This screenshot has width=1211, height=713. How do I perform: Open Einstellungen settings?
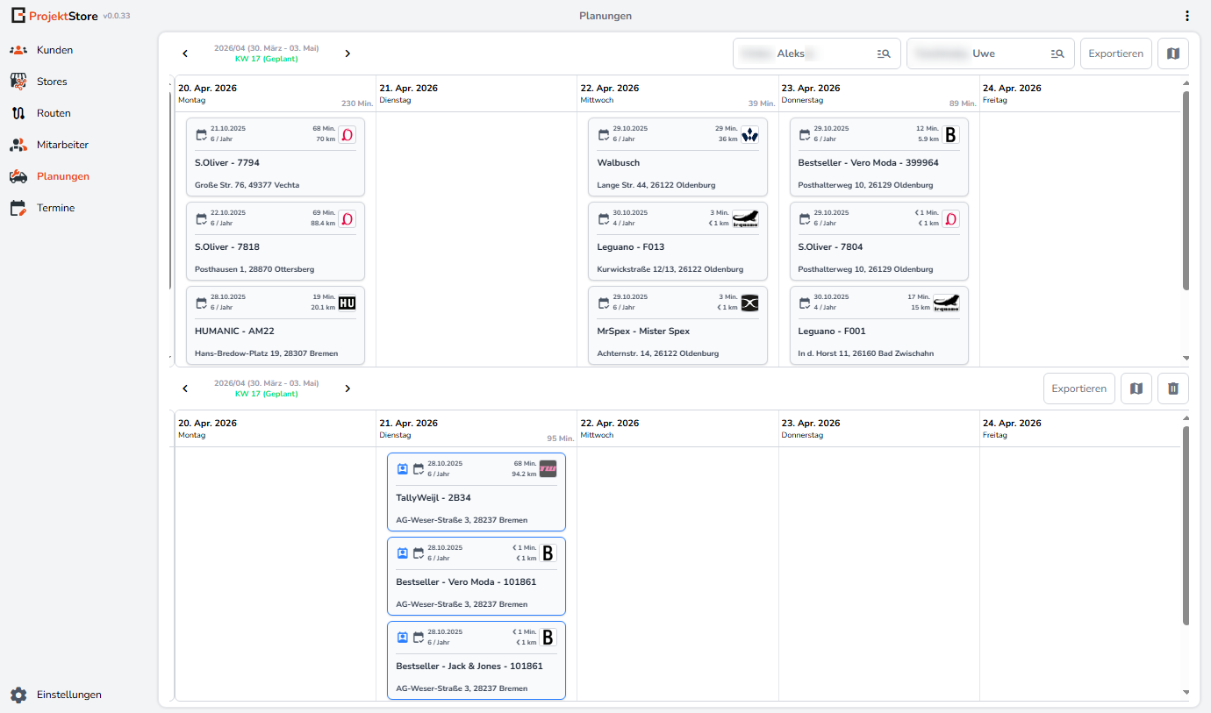68,695
